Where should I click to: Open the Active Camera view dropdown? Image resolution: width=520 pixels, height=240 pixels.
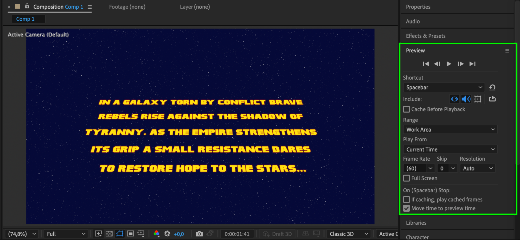pyautogui.click(x=387, y=234)
